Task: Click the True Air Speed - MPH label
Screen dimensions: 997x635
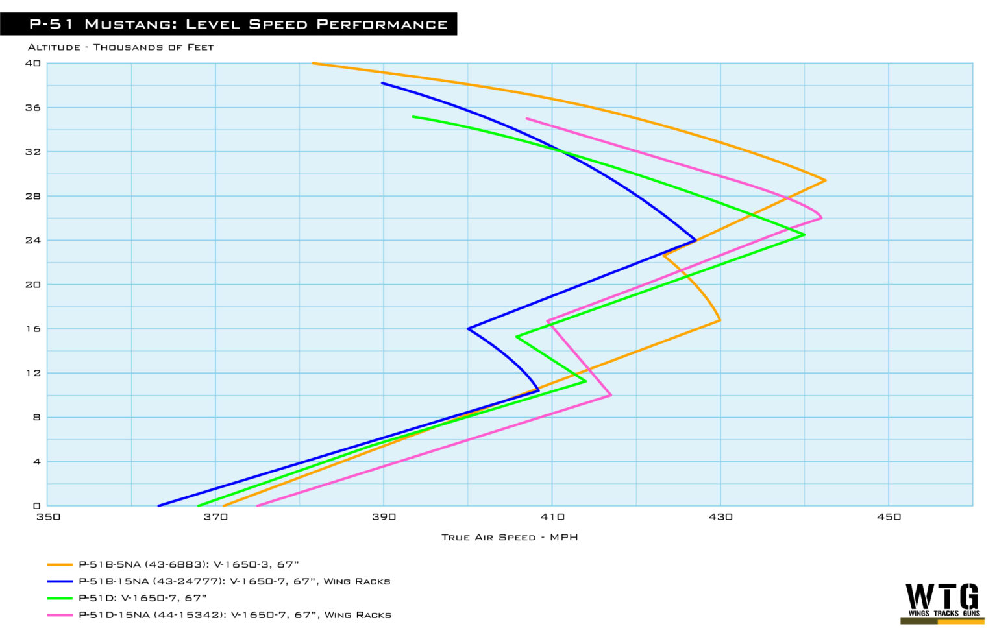Action: (x=510, y=538)
